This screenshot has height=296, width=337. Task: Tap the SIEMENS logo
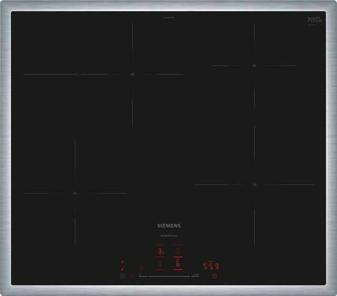coord(169,226)
